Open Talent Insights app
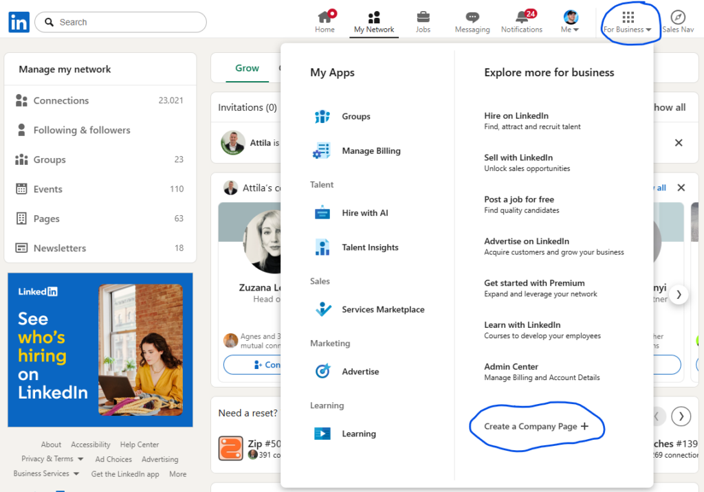Image resolution: width=704 pixels, height=492 pixels. 357,247
